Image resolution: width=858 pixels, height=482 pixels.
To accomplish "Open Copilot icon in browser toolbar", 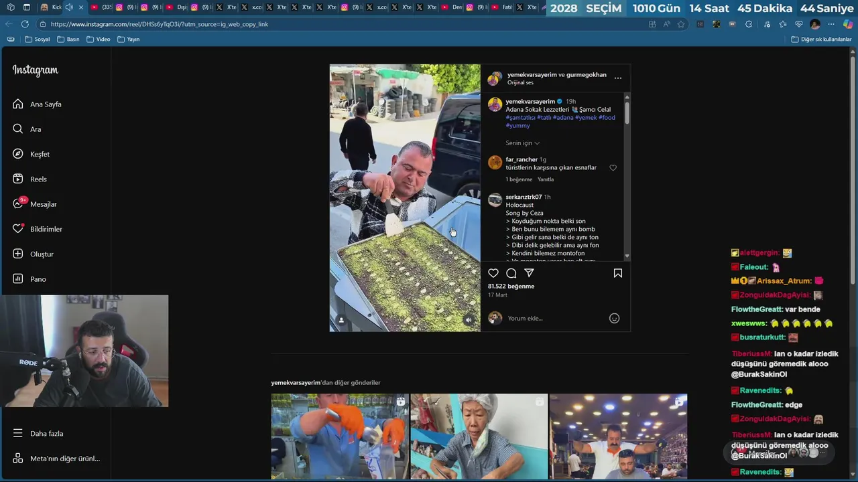I will click(848, 24).
